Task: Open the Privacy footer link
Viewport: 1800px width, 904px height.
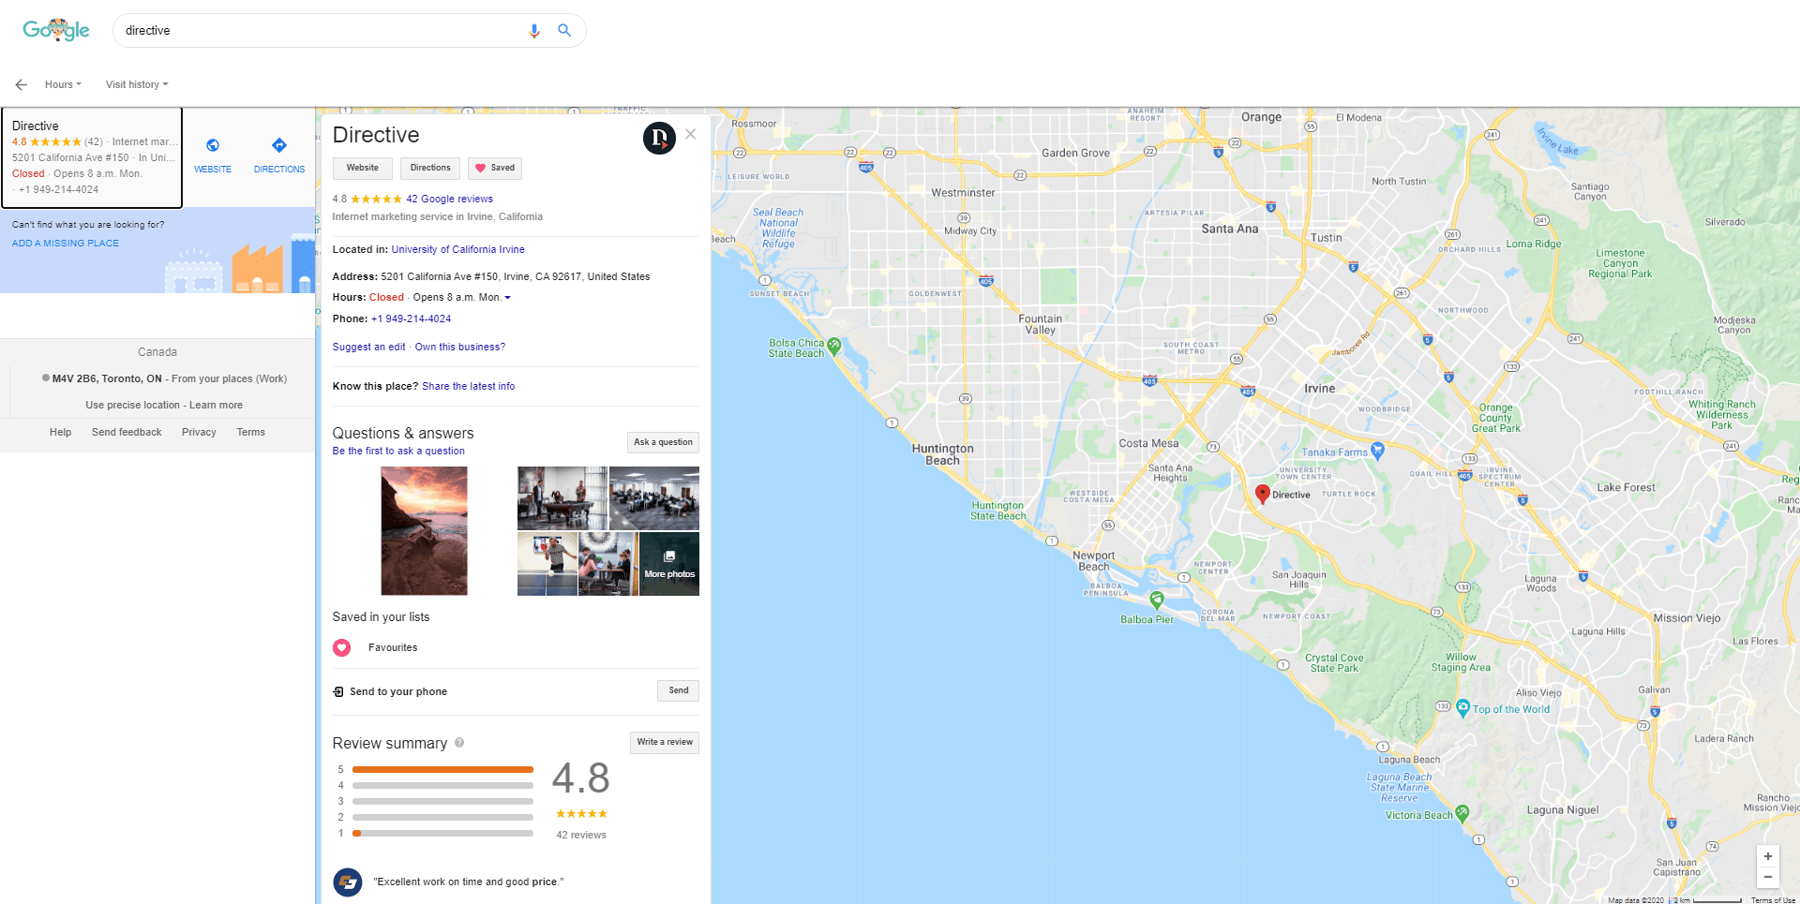Action: click(x=199, y=432)
